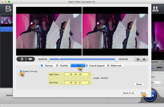164x107 pixels.
Task: Open the dropdown showing 4 in main window
Action: click(x=157, y=82)
